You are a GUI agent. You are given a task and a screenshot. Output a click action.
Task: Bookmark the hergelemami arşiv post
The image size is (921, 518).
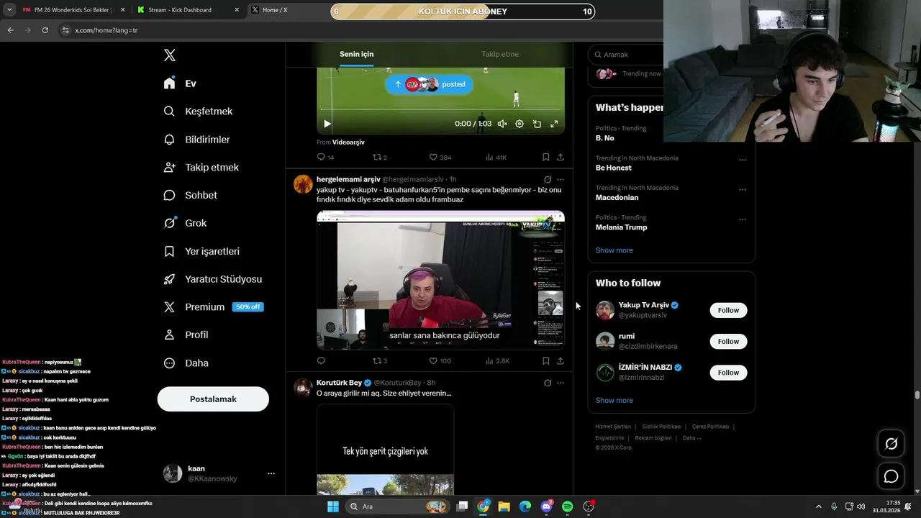pyautogui.click(x=546, y=361)
